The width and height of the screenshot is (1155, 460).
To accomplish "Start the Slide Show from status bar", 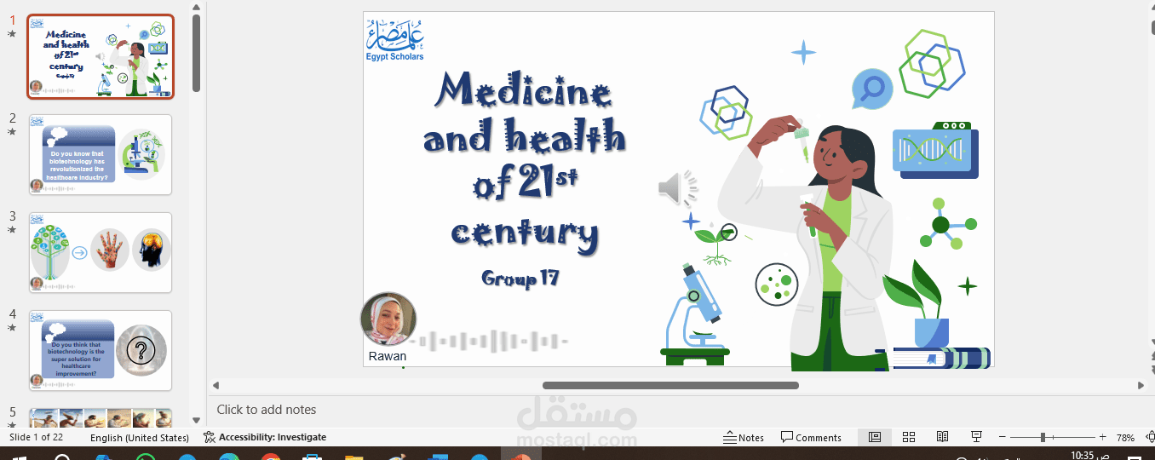I will (x=977, y=437).
